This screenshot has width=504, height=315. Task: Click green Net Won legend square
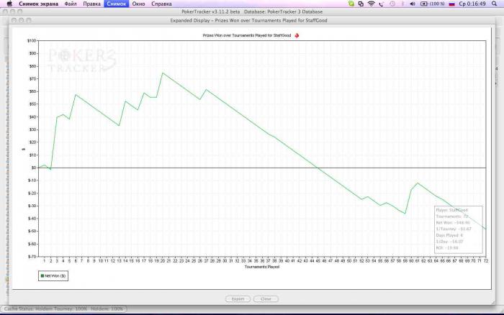(x=42, y=276)
